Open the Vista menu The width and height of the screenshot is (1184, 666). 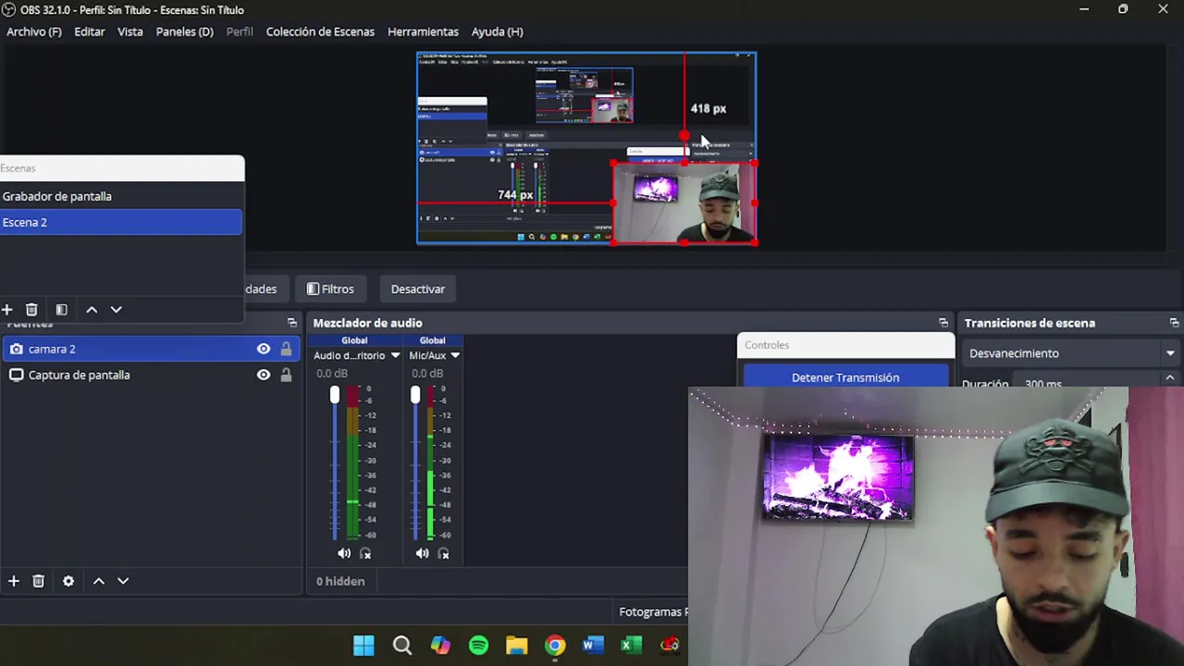[130, 31]
